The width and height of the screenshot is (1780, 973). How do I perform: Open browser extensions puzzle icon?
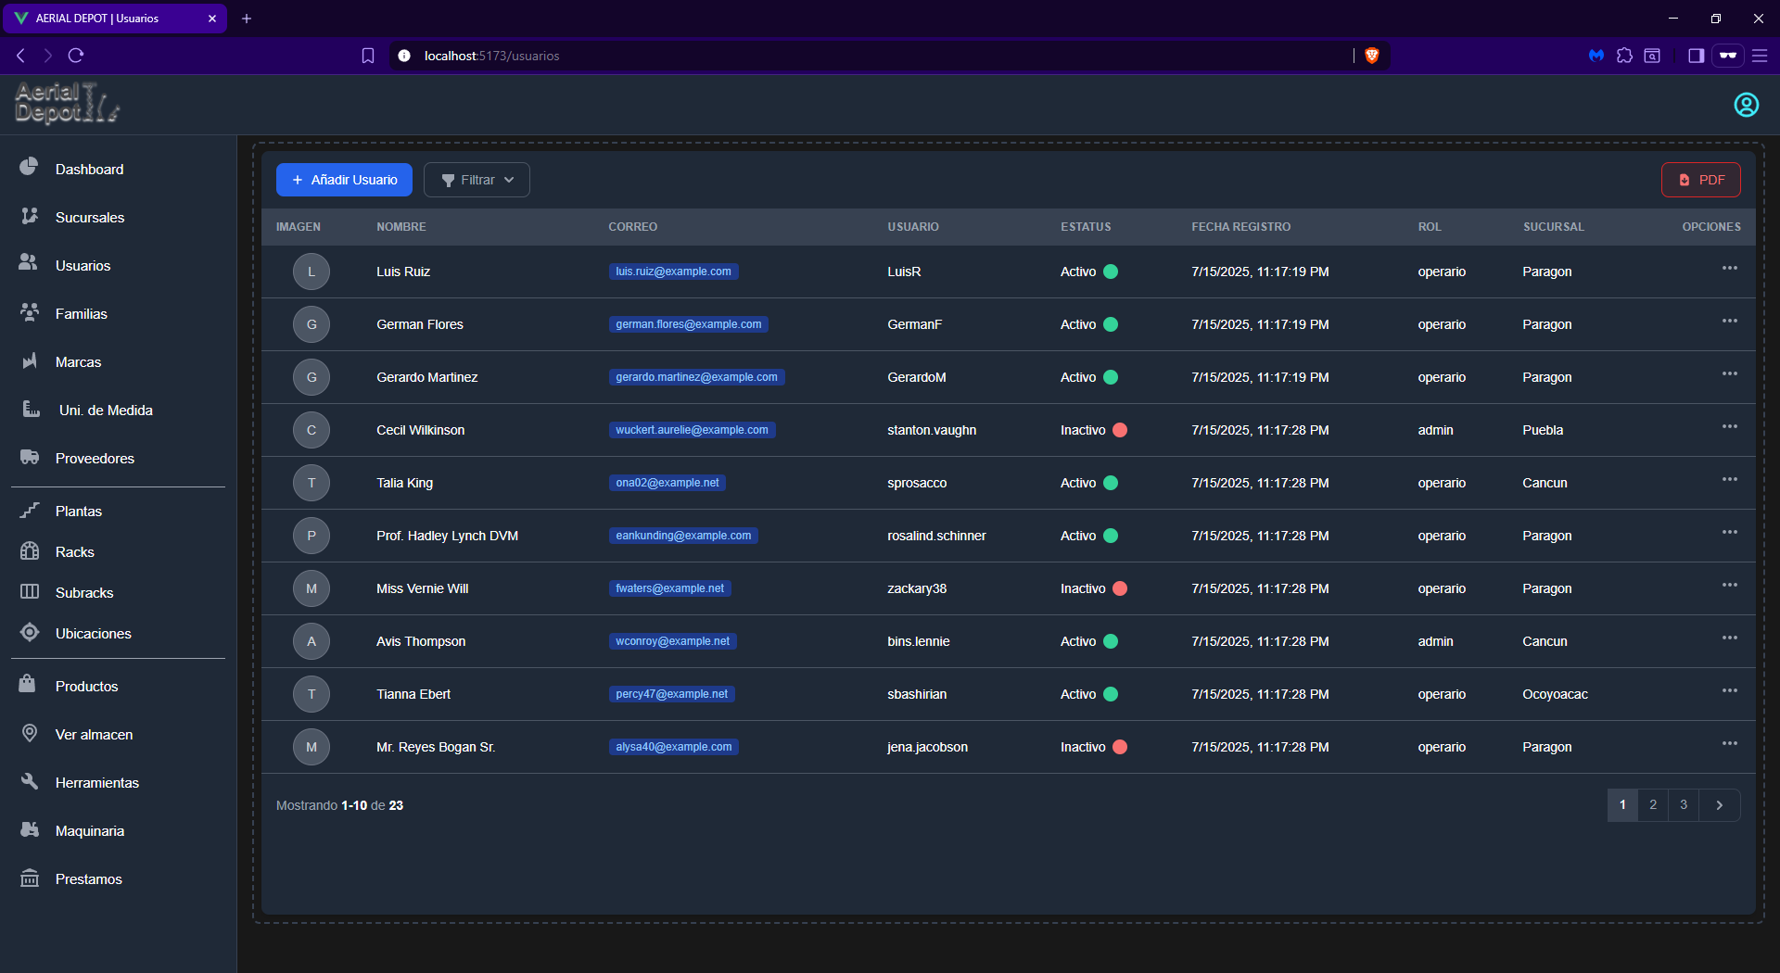[x=1624, y=56]
